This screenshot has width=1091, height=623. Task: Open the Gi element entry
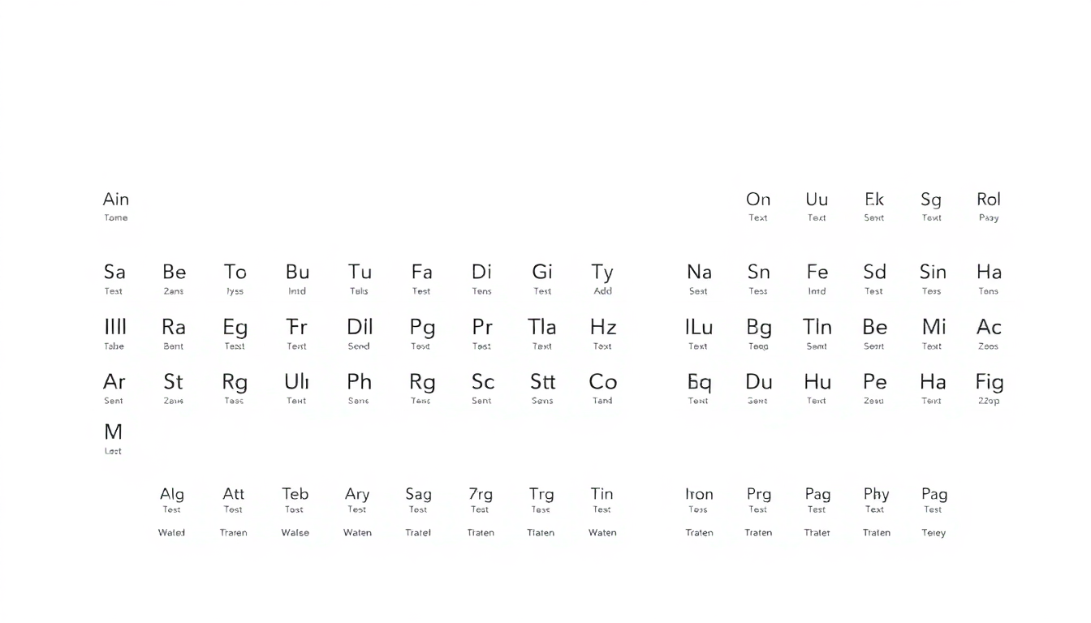point(542,279)
